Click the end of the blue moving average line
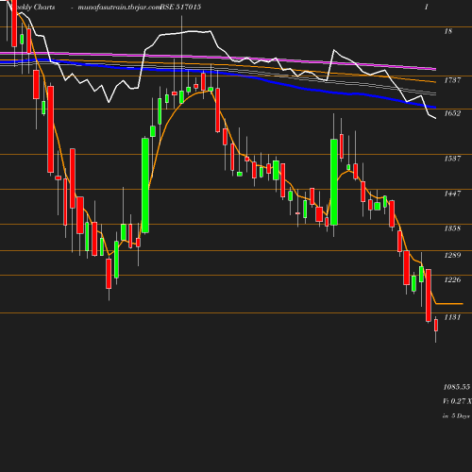 [435, 108]
